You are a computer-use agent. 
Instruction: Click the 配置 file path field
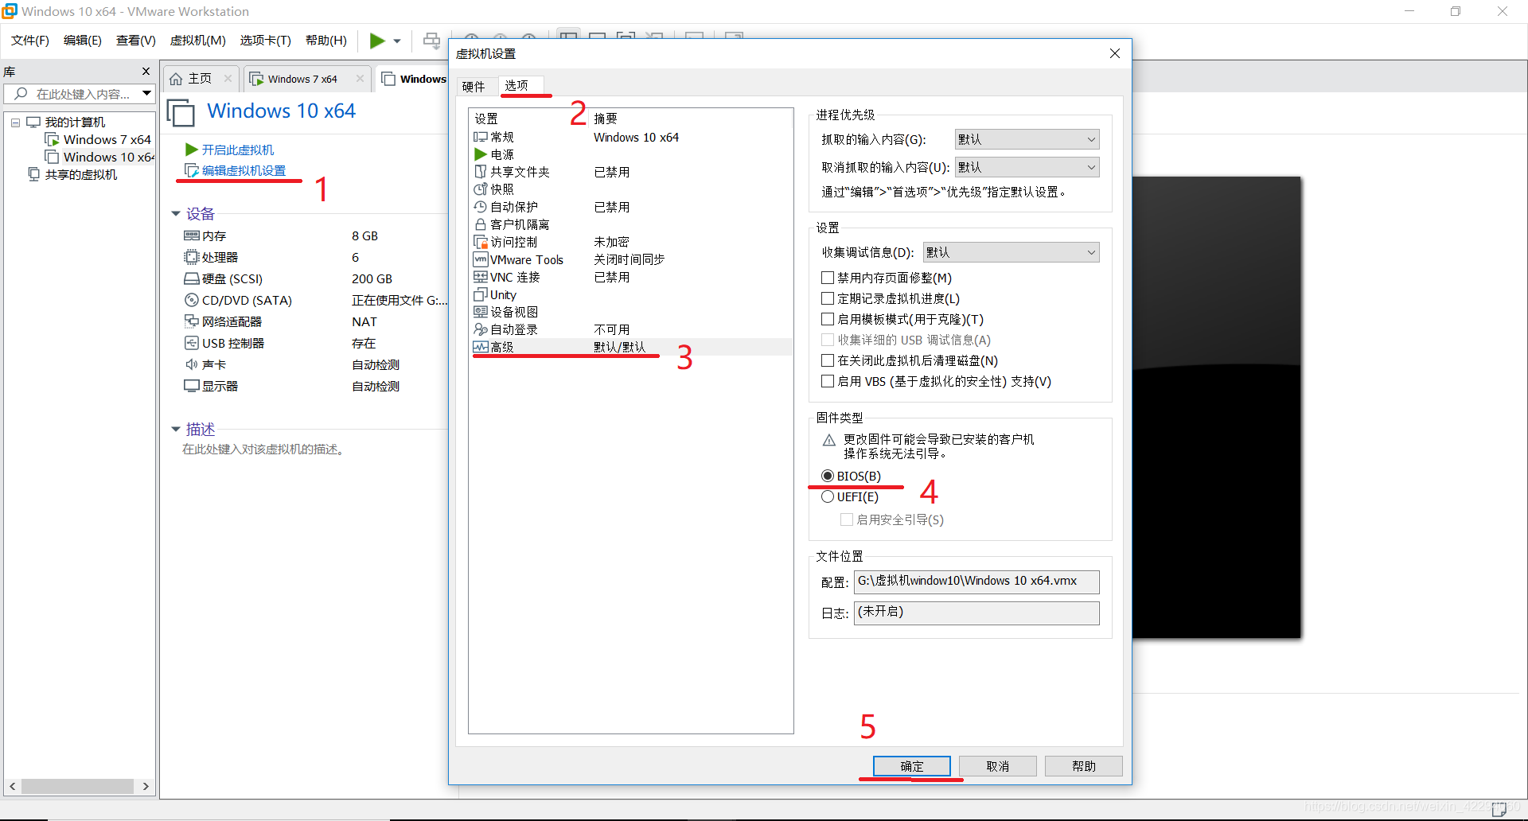(976, 582)
